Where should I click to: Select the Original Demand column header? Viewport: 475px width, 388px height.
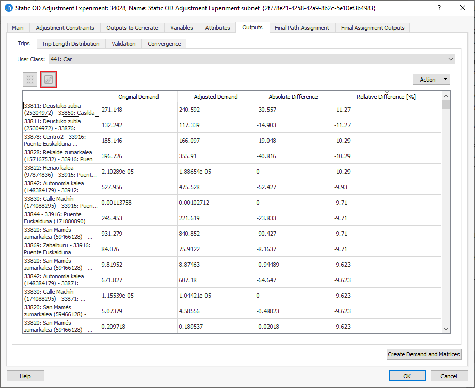point(138,97)
